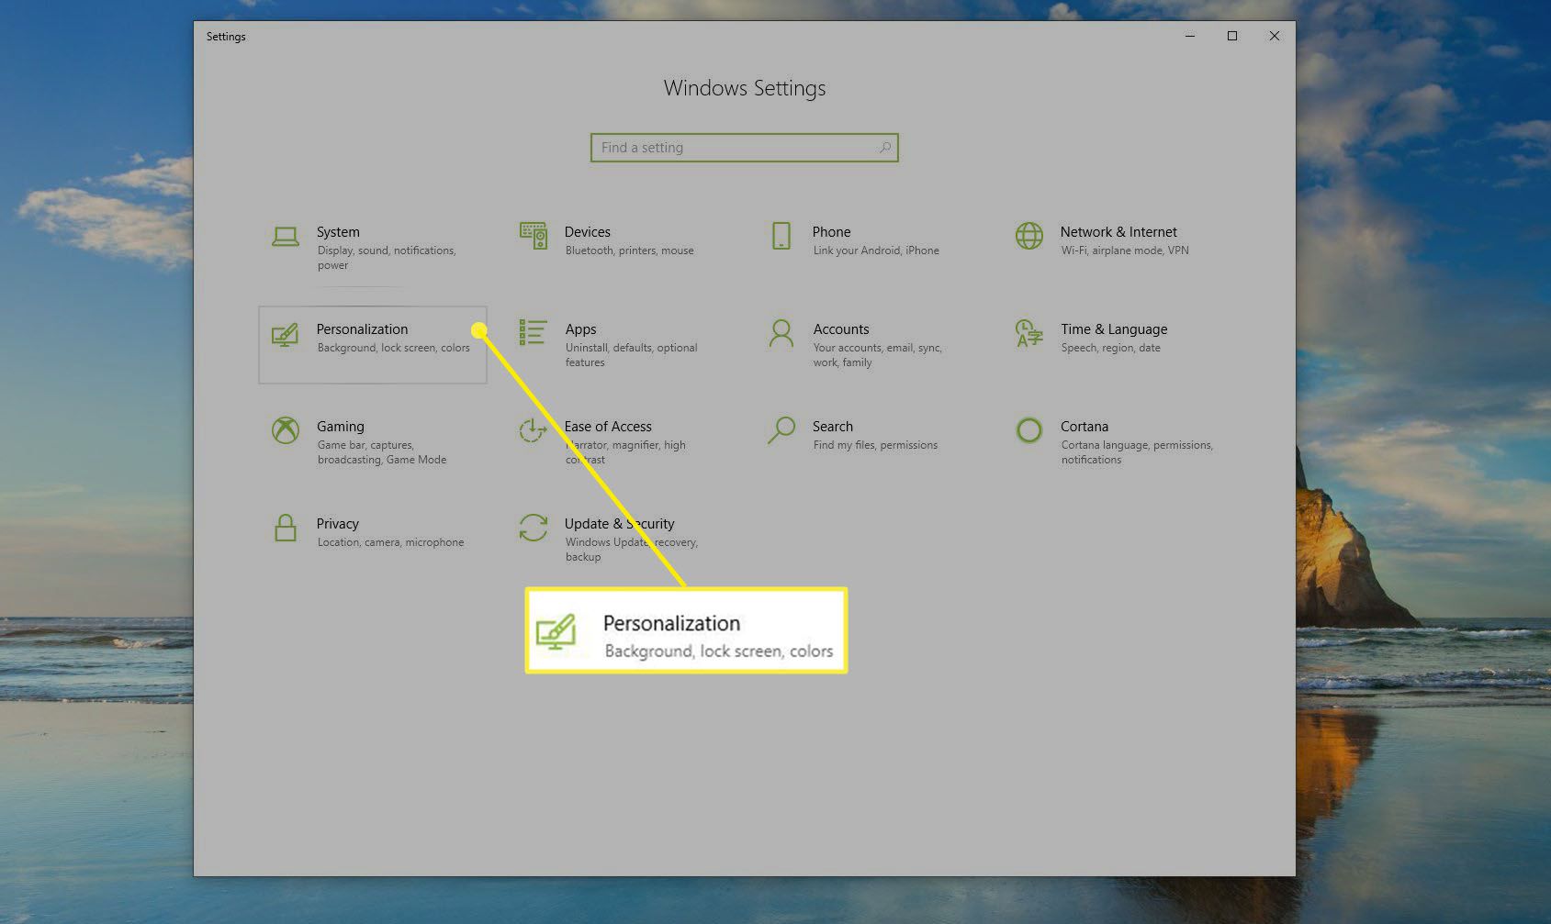Minimize the Settings window
Screen dimensions: 1551x924
tap(1190, 36)
